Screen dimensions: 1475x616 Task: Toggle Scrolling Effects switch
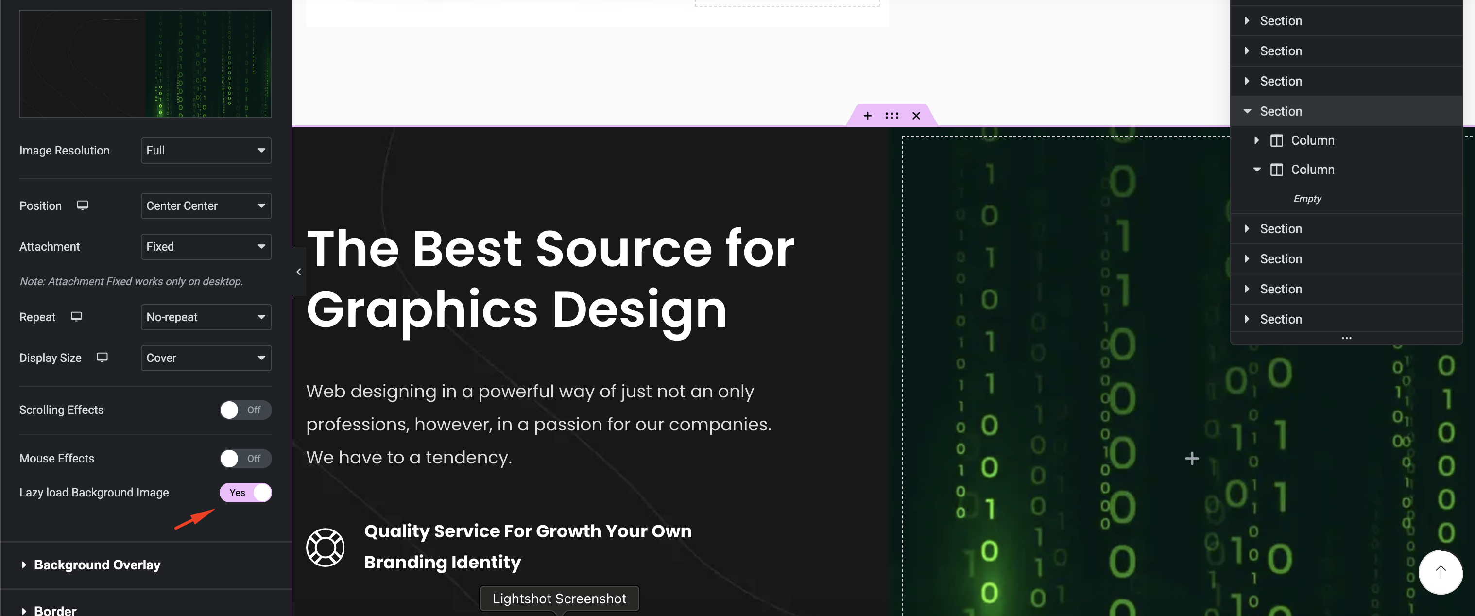click(246, 410)
